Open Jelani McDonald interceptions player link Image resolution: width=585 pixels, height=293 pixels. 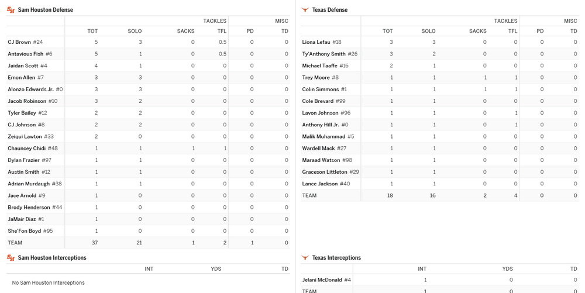pyautogui.click(x=322, y=280)
